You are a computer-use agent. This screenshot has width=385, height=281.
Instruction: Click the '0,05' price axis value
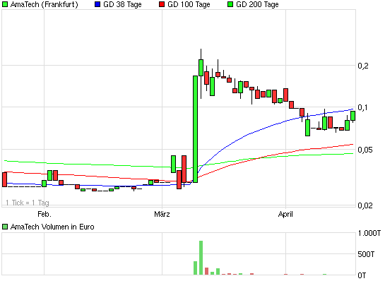pyautogui.click(x=365, y=150)
